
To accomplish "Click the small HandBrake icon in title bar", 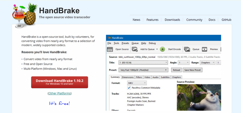I will coord(109,38).
